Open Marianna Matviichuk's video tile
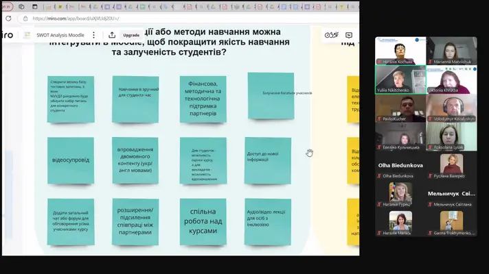This screenshot has height=274, width=489. tap(452, 51)
